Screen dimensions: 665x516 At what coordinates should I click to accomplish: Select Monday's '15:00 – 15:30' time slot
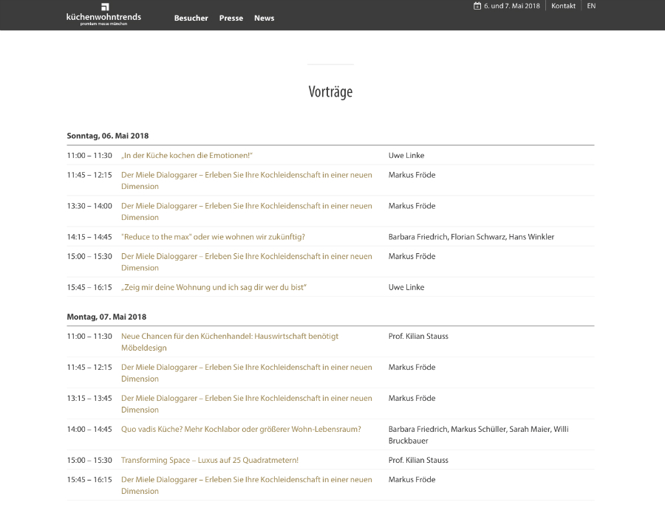point(89,460)
